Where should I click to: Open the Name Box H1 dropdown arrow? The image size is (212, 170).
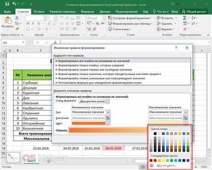tap(23, 43)
